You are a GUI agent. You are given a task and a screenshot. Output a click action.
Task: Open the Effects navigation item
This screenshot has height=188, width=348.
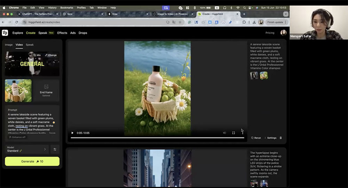(62, 33)
